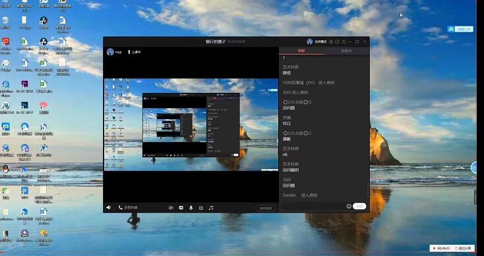Click the white send message button
Image resolution: width=484 pixels, height=256 pixels.
point(359,207)
